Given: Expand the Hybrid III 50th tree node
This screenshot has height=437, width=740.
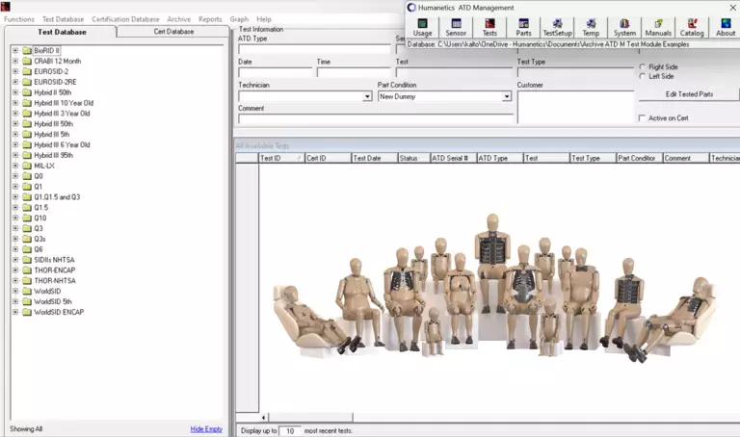Looking at the screenshot, I should [x=15, y=124].
